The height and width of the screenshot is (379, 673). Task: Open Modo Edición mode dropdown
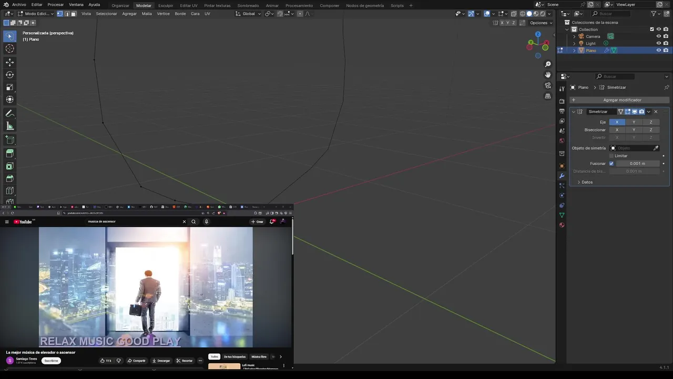click(36, 14)
